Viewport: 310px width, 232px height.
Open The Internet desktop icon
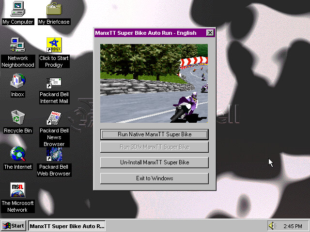[x=17, y=154]
